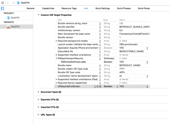Select the 'InfoDictionary version' key
Screen dimensions: 170x125
69,30
